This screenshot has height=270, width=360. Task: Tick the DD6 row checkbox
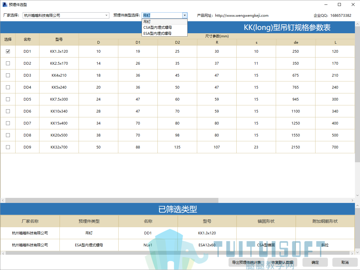(x=8, y=111)
